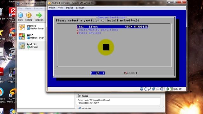Click the display capture status icon
This screenshot has width=203, height=114.
(161, 89)
